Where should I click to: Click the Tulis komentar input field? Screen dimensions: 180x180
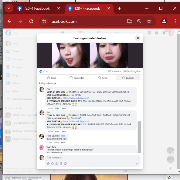click(x=93, y=158)
